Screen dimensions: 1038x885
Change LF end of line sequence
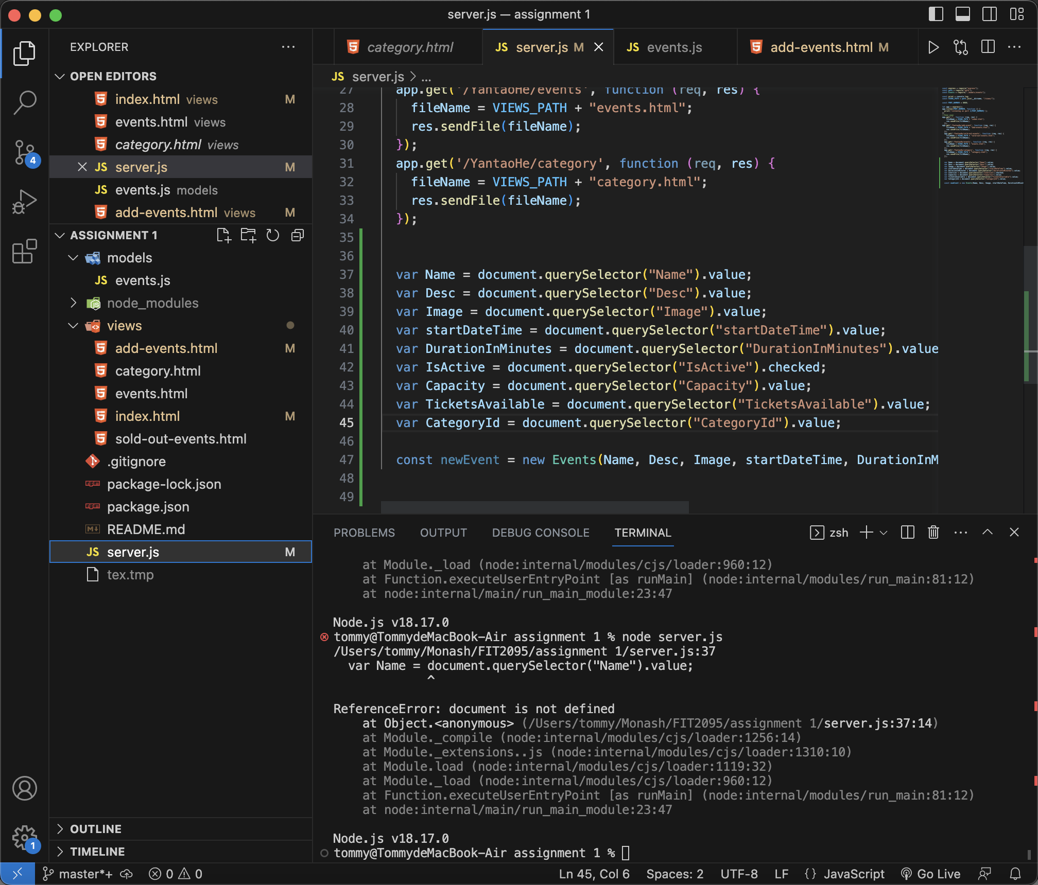tap(781, 874)
